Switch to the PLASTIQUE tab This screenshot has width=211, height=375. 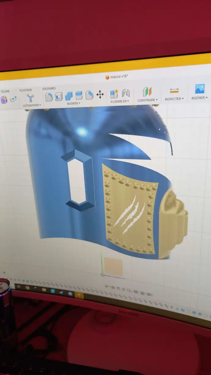coord(26,90)
